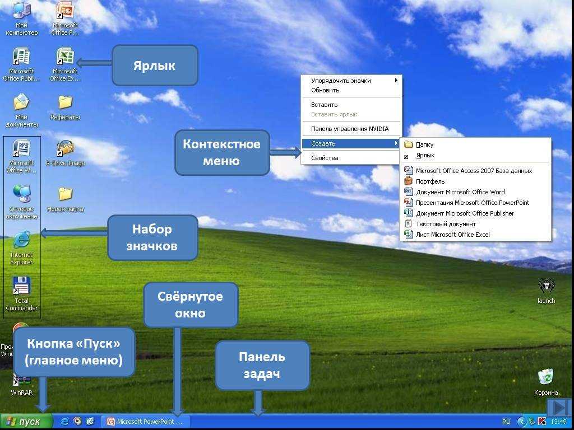The width and height of the screenshot is (574, 430).
Task: Select Microsoft Office Word desktop shortcut
Action: click(21, 157)
